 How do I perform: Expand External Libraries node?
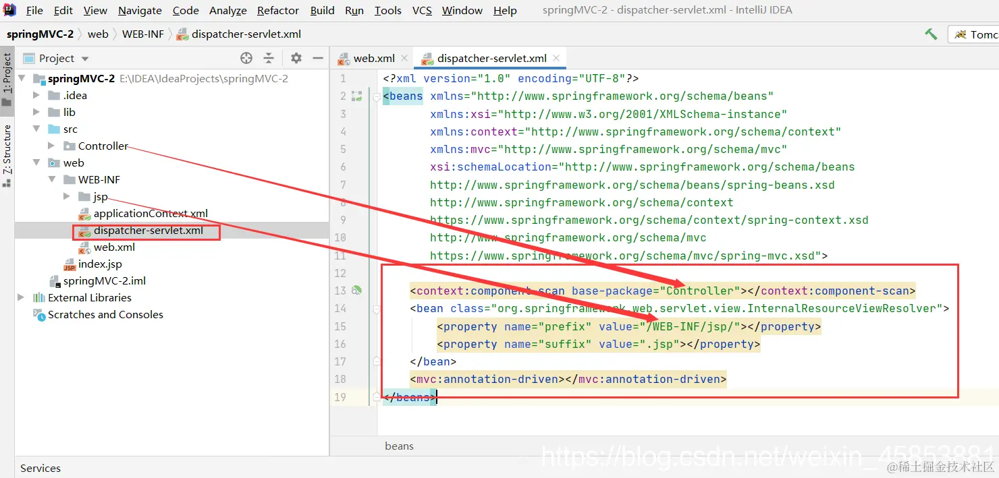coord(22,297)
